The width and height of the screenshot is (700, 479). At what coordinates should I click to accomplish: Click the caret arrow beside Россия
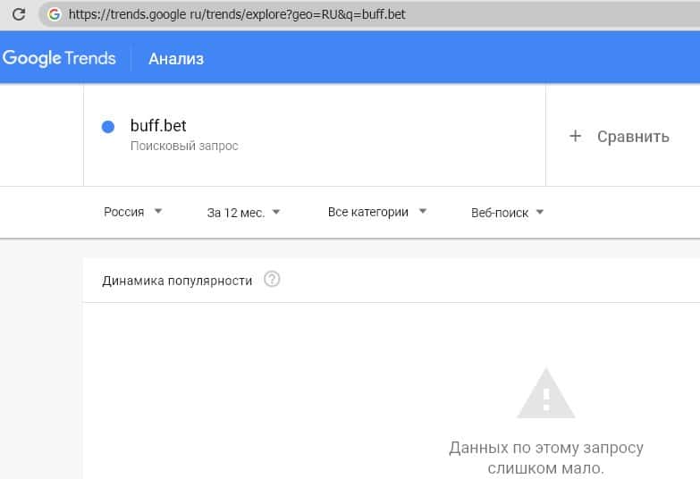(158, 212)
